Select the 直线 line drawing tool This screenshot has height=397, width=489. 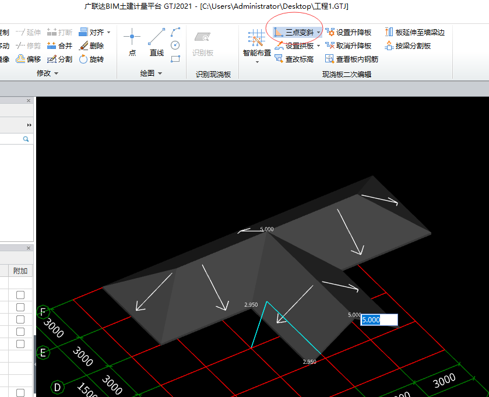pyautogui.click(x=157, y=43)
